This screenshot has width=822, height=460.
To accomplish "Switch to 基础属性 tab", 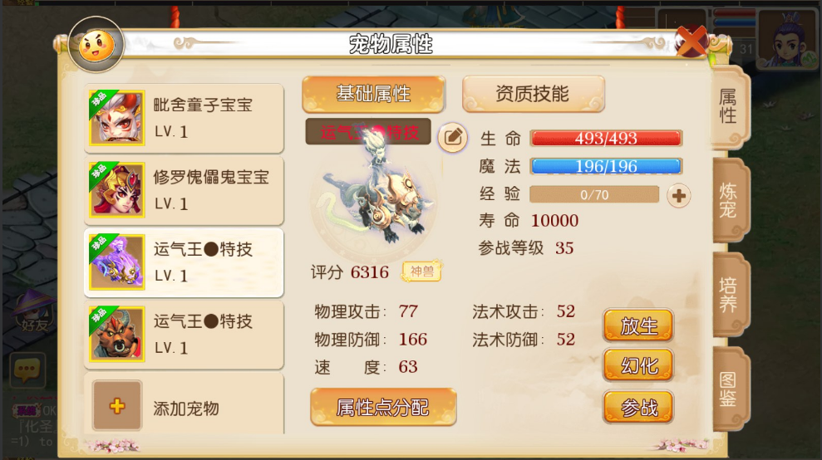I will point(373,95).
